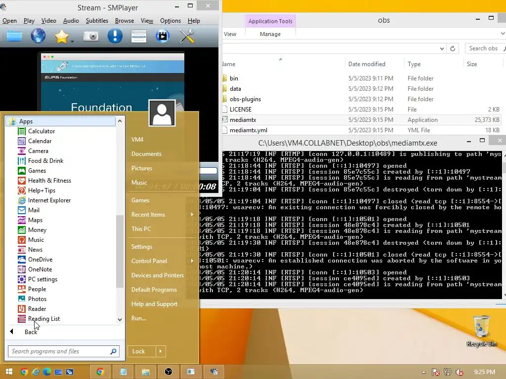The width and height of the screenshot is (506, 379).
Task: Open SMPlayer preferences tools icon
Action: point(186,36)
